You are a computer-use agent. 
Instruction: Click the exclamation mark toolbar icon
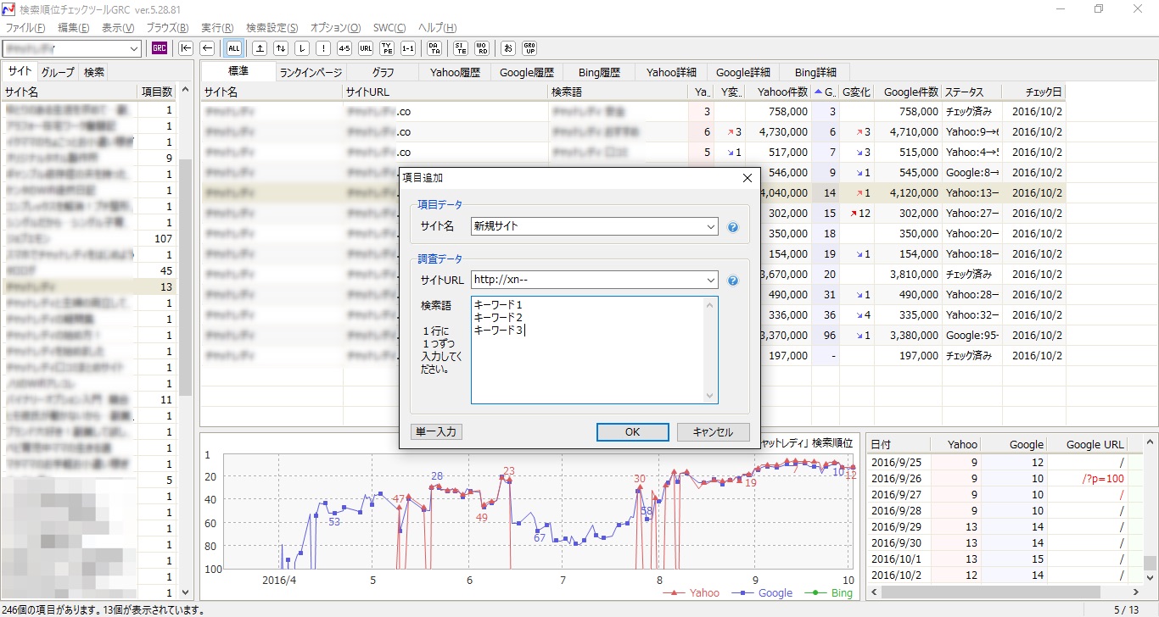coord(322,48)
